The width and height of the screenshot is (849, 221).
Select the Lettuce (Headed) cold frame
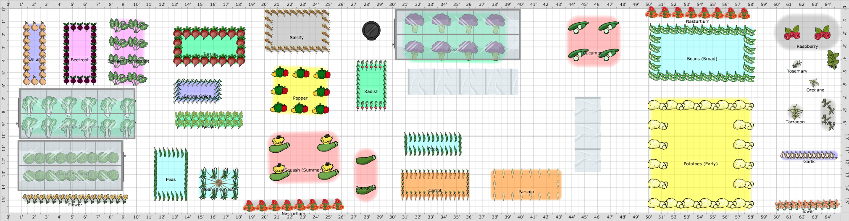tap(71, 166)
